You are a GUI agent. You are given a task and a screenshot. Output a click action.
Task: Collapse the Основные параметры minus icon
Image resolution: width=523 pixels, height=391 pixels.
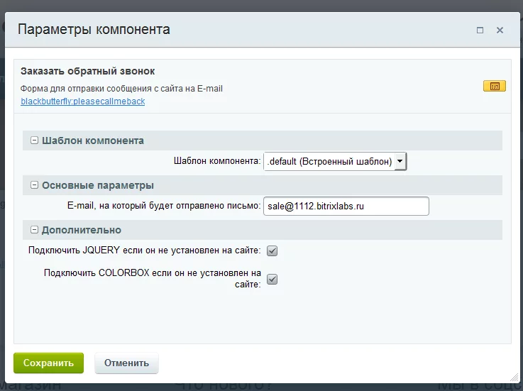tap(34, 185)
